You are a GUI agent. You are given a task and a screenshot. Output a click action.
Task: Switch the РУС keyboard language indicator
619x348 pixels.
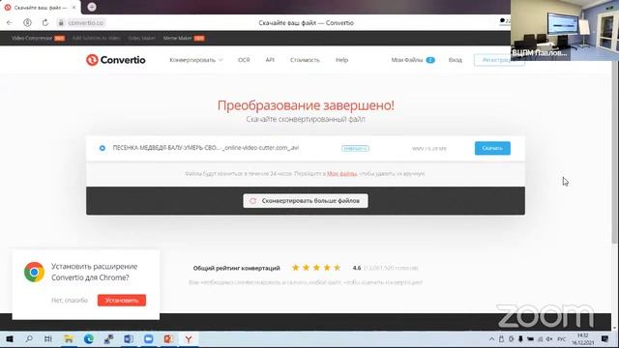(x=561, y=339)
